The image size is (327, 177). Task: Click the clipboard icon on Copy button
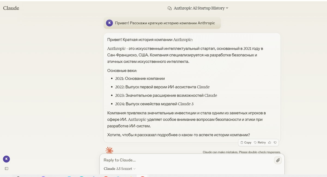(x=242, y=142)
